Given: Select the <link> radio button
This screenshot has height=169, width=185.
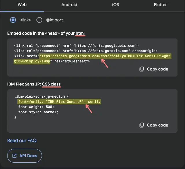Looking at the screenshot, I should 13,20.
